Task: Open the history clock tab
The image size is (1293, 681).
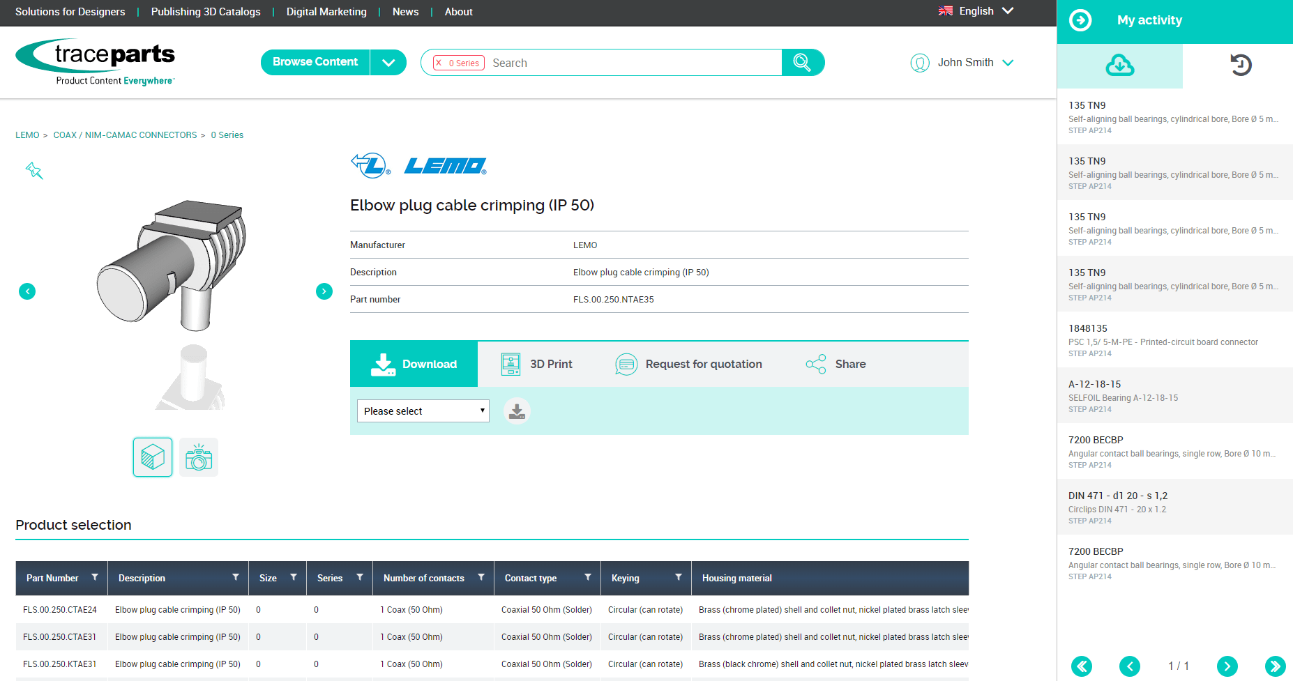Action: pos(1241,66)
